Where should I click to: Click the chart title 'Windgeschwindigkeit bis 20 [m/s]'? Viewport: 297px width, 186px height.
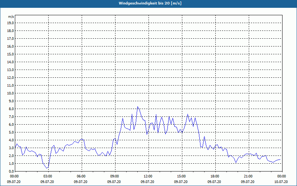tap(150, 3)
